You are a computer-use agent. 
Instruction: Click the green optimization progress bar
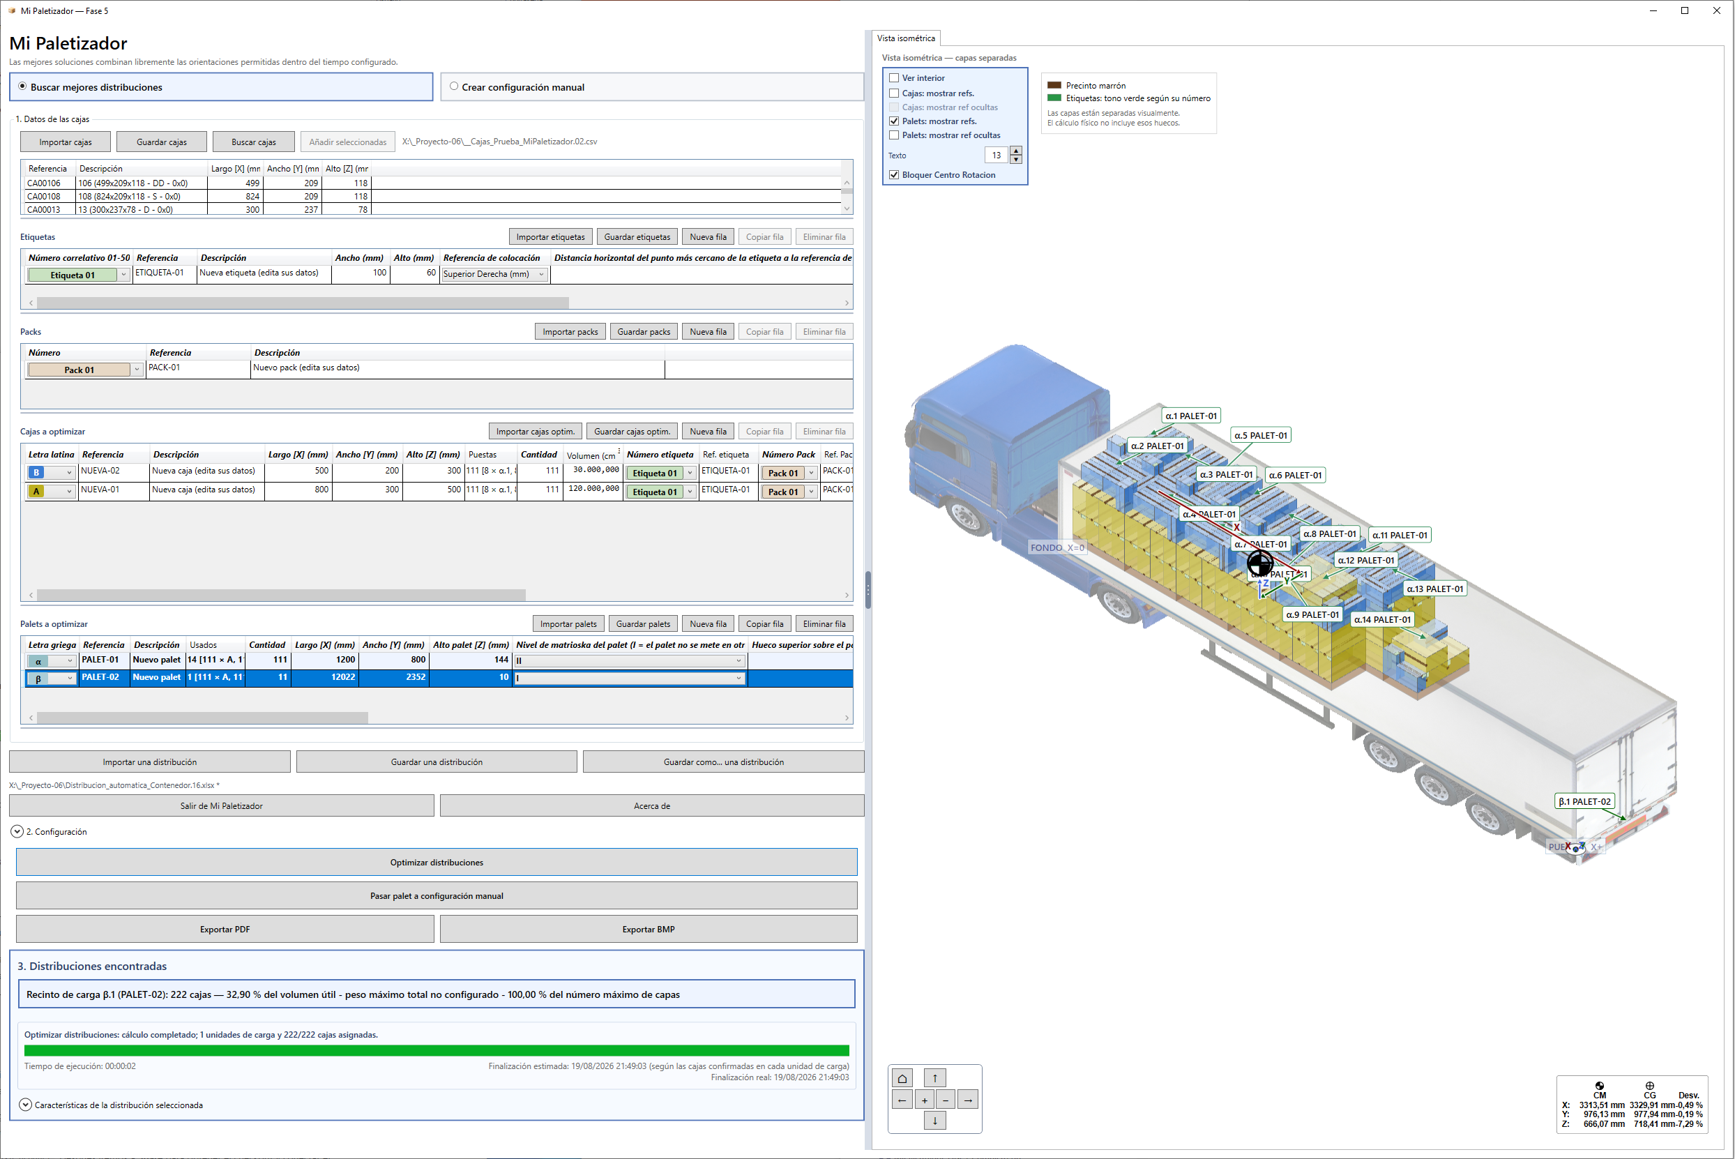pos(437,1050)
